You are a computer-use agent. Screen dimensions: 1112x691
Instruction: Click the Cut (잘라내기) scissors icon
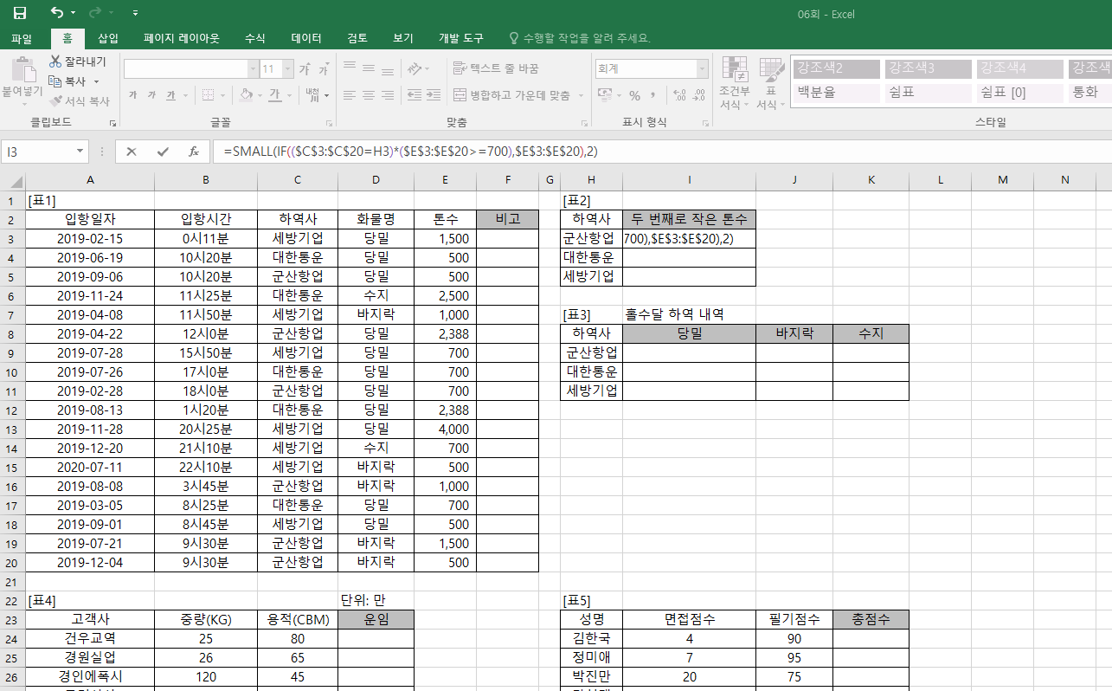coord(55,61)
